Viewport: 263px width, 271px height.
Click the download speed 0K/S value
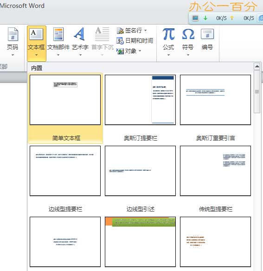coord(221,18)
